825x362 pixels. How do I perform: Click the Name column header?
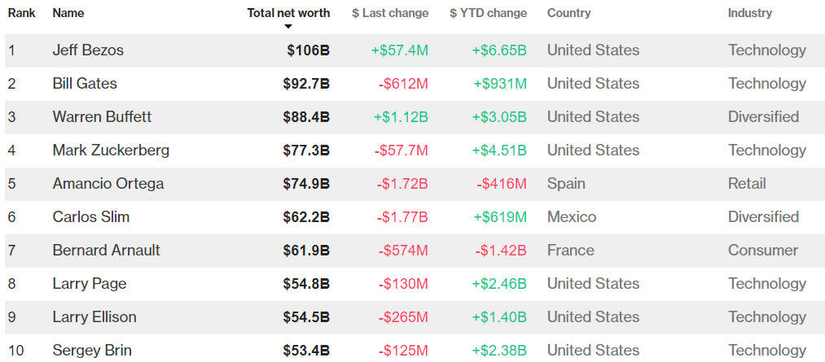pyautogui.click(x=68, y=13)
